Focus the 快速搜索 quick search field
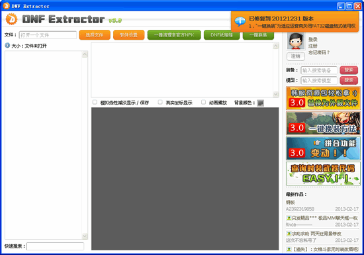Screen dimensions: 364x255 click(x=55, y=246)
